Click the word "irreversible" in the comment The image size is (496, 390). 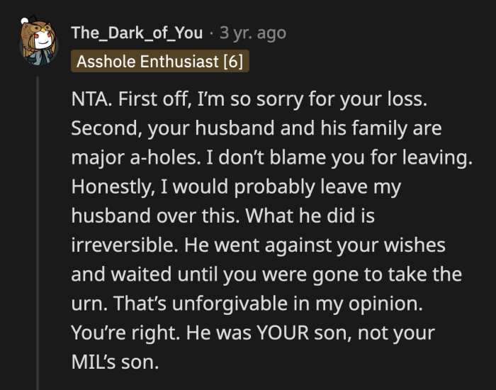tap(118, 245)
